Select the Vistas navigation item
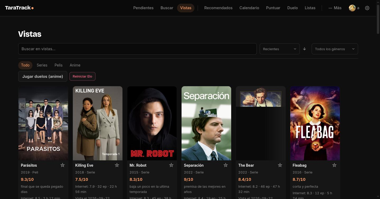 [x=186, y=8]
